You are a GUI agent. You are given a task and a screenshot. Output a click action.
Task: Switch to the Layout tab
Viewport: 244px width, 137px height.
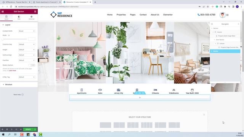[x=6, y=18]
